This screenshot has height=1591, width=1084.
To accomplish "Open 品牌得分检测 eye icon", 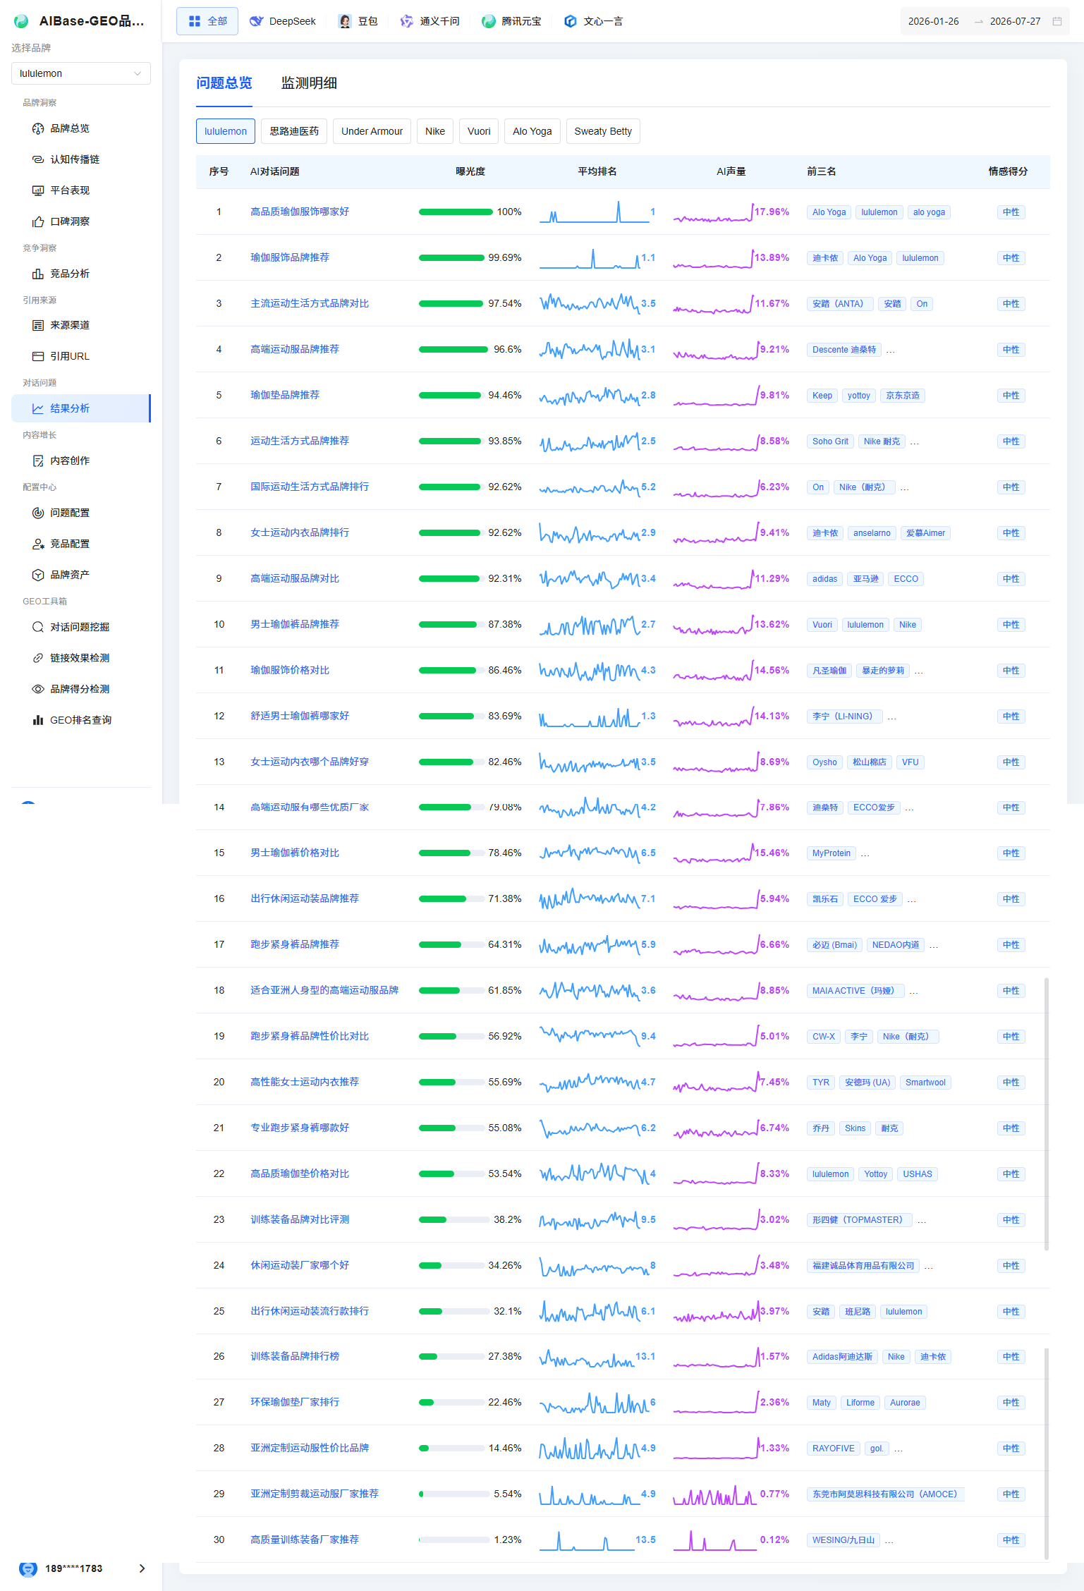I will click(x=38, y=689).
